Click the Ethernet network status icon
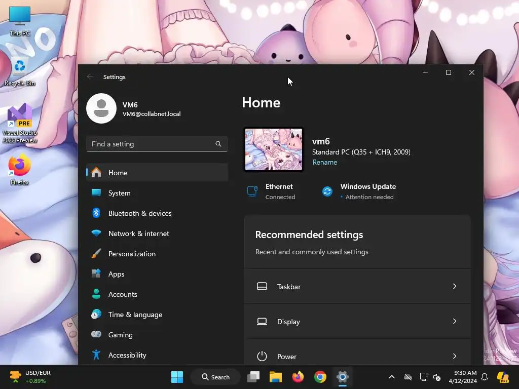This screenshot has height=389, width=519. [252, 191]
